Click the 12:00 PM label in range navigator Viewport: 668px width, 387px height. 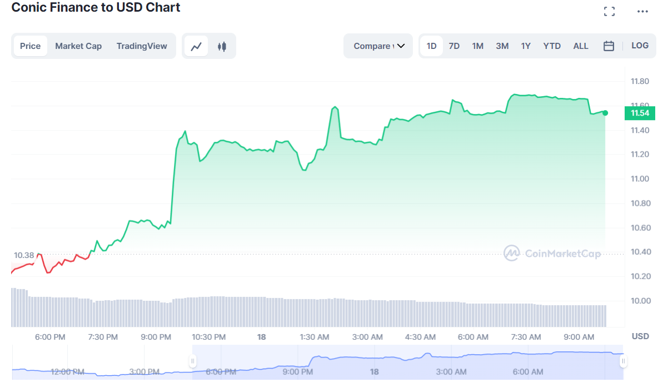pos(67,371)
